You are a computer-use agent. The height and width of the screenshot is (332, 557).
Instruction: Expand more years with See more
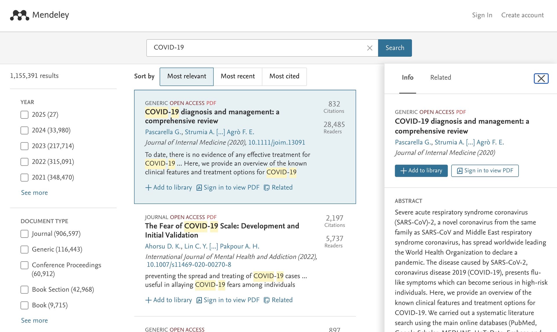(34, 193)
